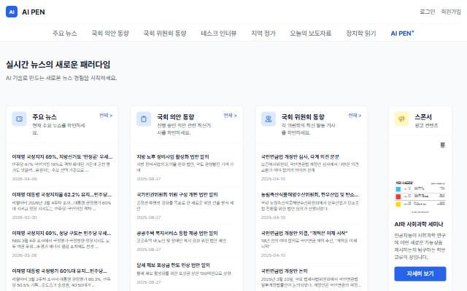Click the 주요 뉴스 card icon
Image resolution: width=467 pixels, height=291 pixels.
point(20,119)
